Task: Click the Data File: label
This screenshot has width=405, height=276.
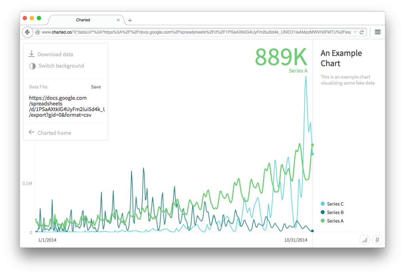Action: 38,87
